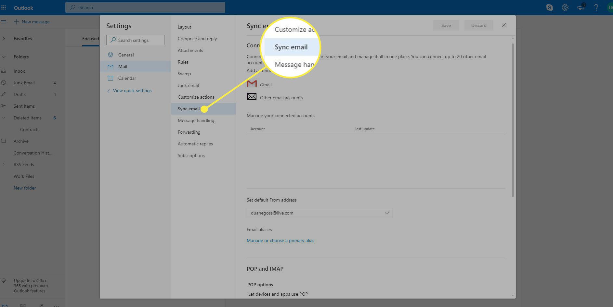The width and height of the screenshot is (613, 307).
Task: Select Sync email in settings list
Action: pos(203,109)
